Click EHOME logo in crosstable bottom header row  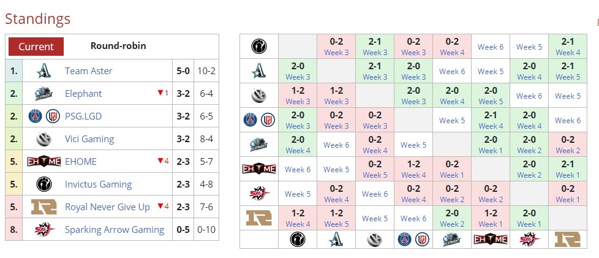point(490,240)
